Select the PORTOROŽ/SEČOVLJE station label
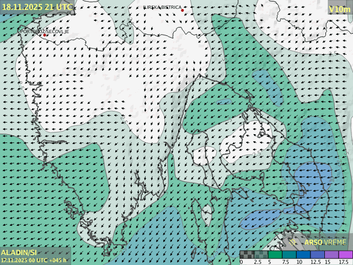The height and width of the screenshot is (265, 353). [x=44, y=31]
